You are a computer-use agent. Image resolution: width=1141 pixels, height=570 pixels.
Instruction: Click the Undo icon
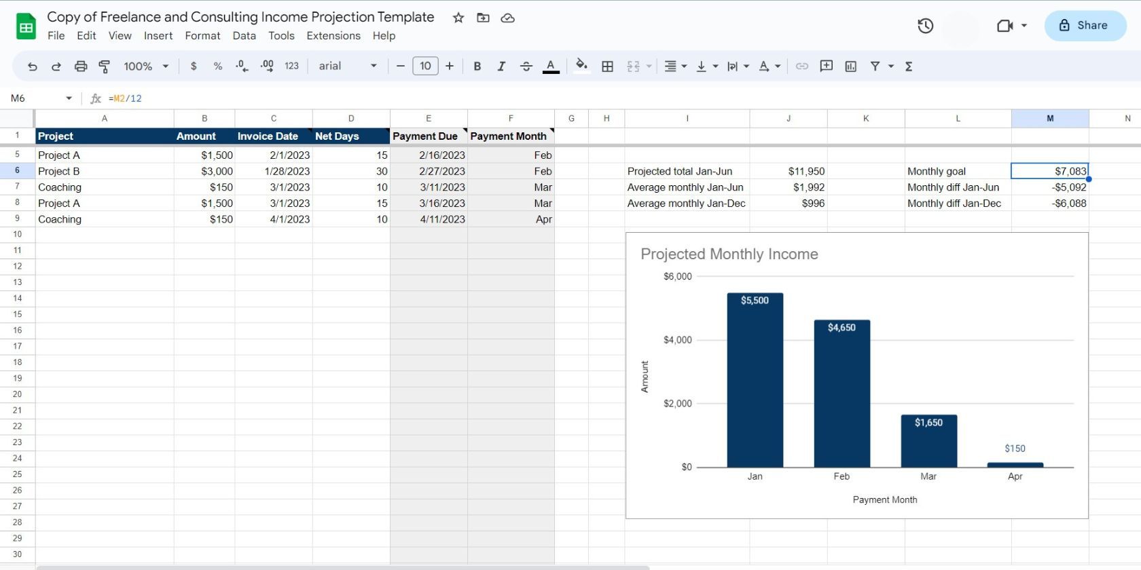[32, 66]
